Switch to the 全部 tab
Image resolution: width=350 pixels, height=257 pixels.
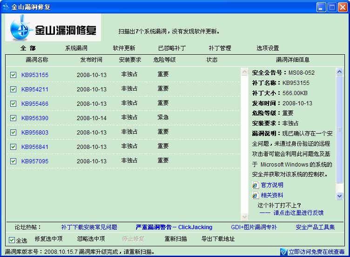tap(28, 48)
